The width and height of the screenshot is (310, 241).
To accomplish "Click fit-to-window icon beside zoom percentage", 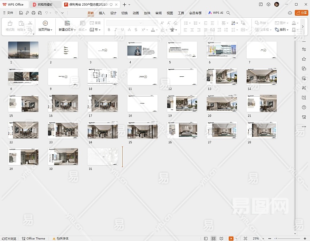I will click(245, 239).
